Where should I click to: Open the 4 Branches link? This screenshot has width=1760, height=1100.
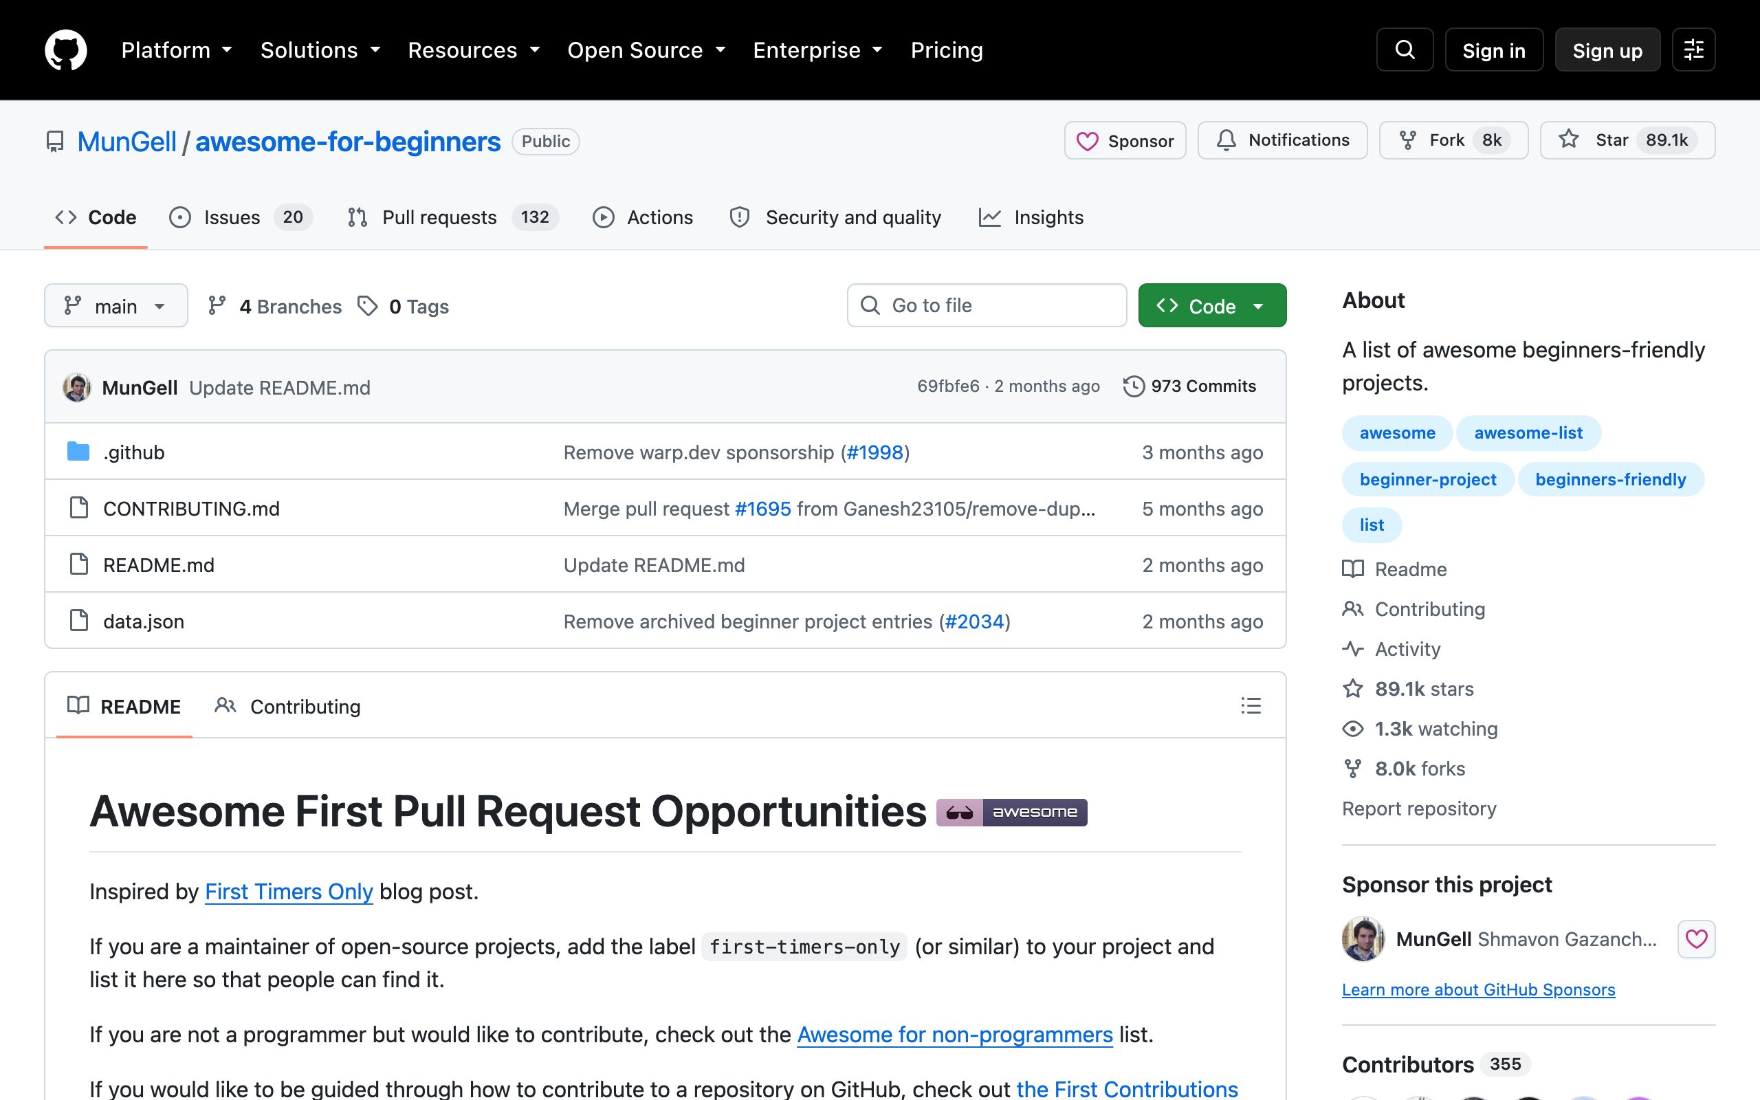tap(275, 307)
